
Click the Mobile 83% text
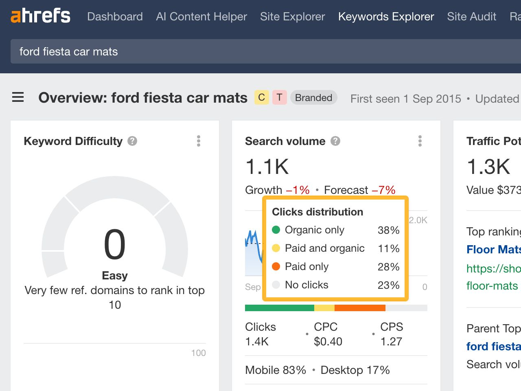point(276,370)
